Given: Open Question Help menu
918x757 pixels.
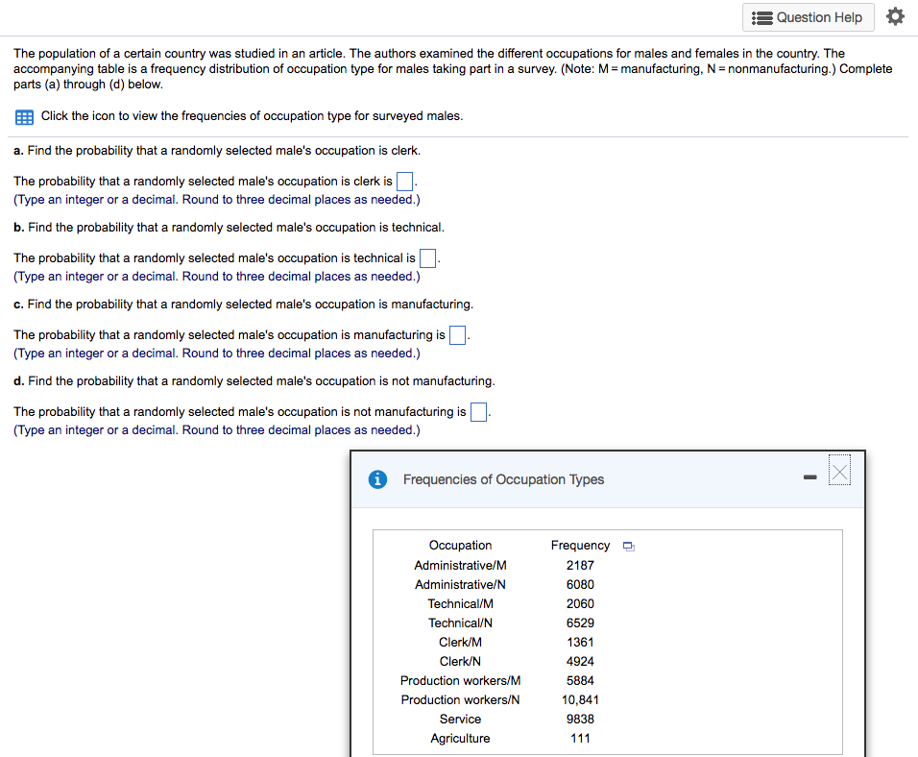Looking at the screenshot, I should 808,17.
